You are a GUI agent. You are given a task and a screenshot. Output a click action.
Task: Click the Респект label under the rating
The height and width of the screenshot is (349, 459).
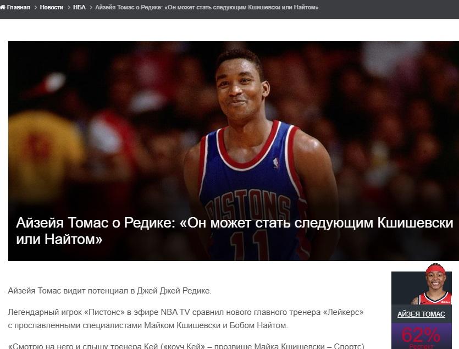tap(421, 346)
